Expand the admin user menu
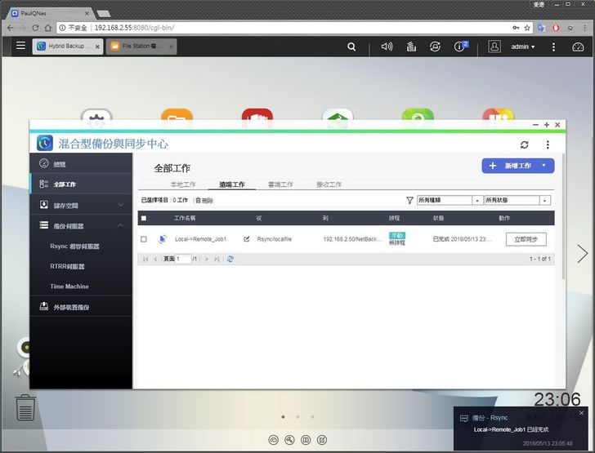Screen dimensions: 595x453 [x=522, y=47]
